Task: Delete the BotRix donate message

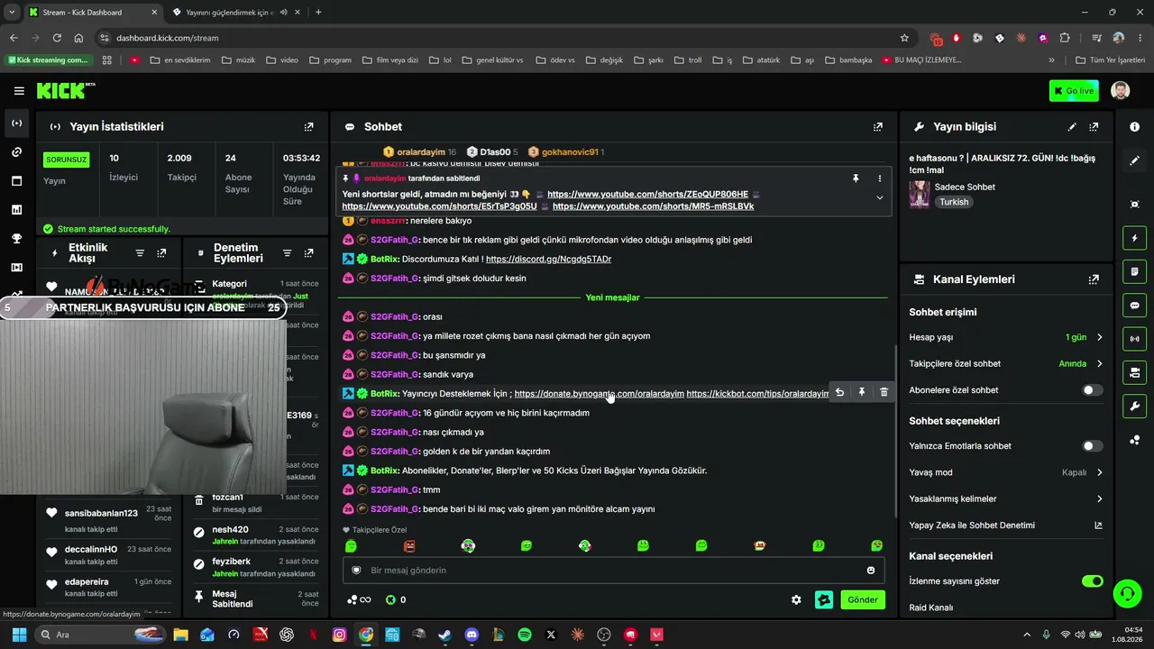Action: [x=884, y=392]
